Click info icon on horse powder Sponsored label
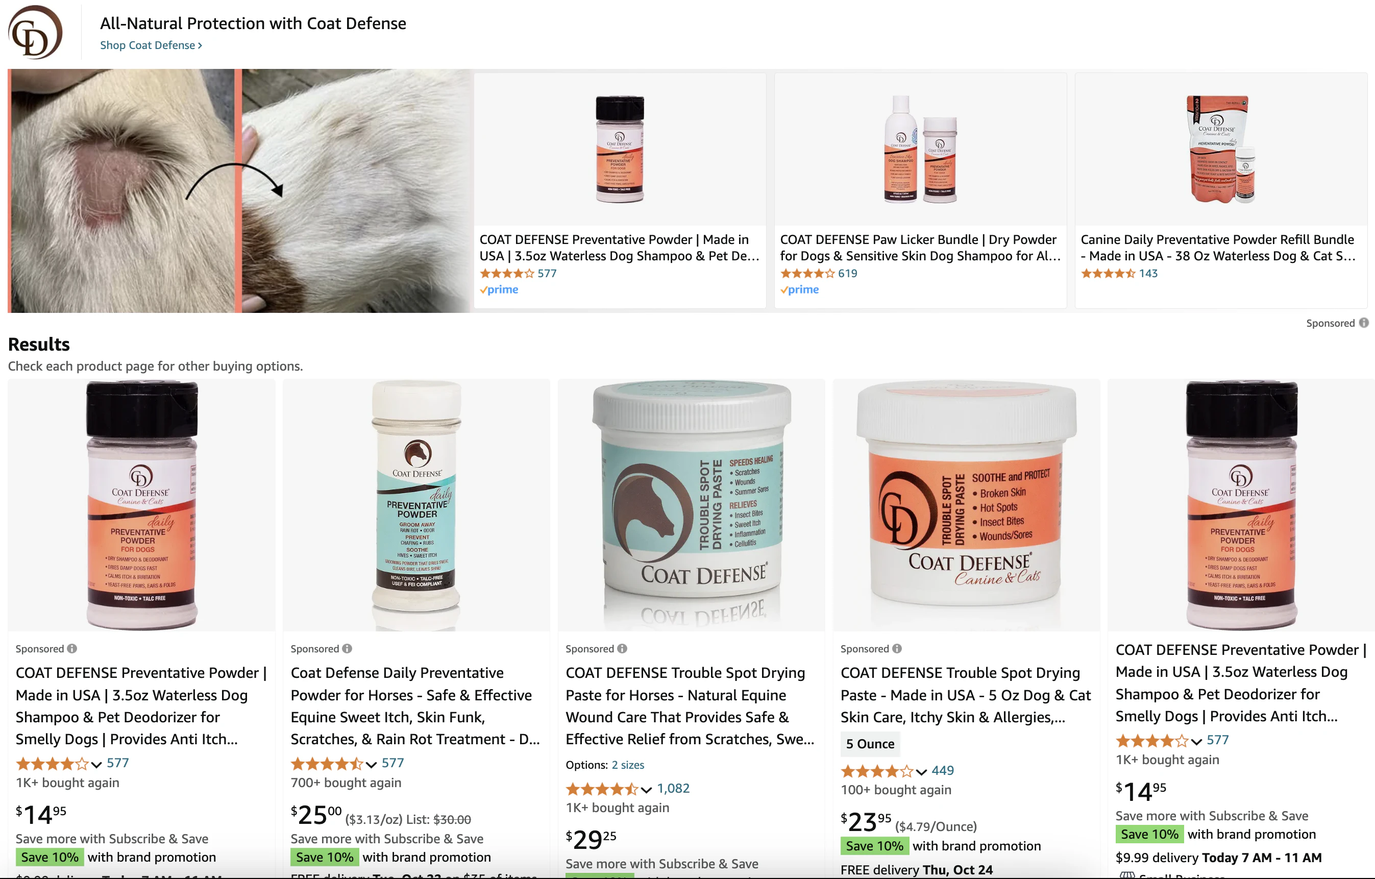Viewport: 1375px width, 879px height. click(347, 648)
